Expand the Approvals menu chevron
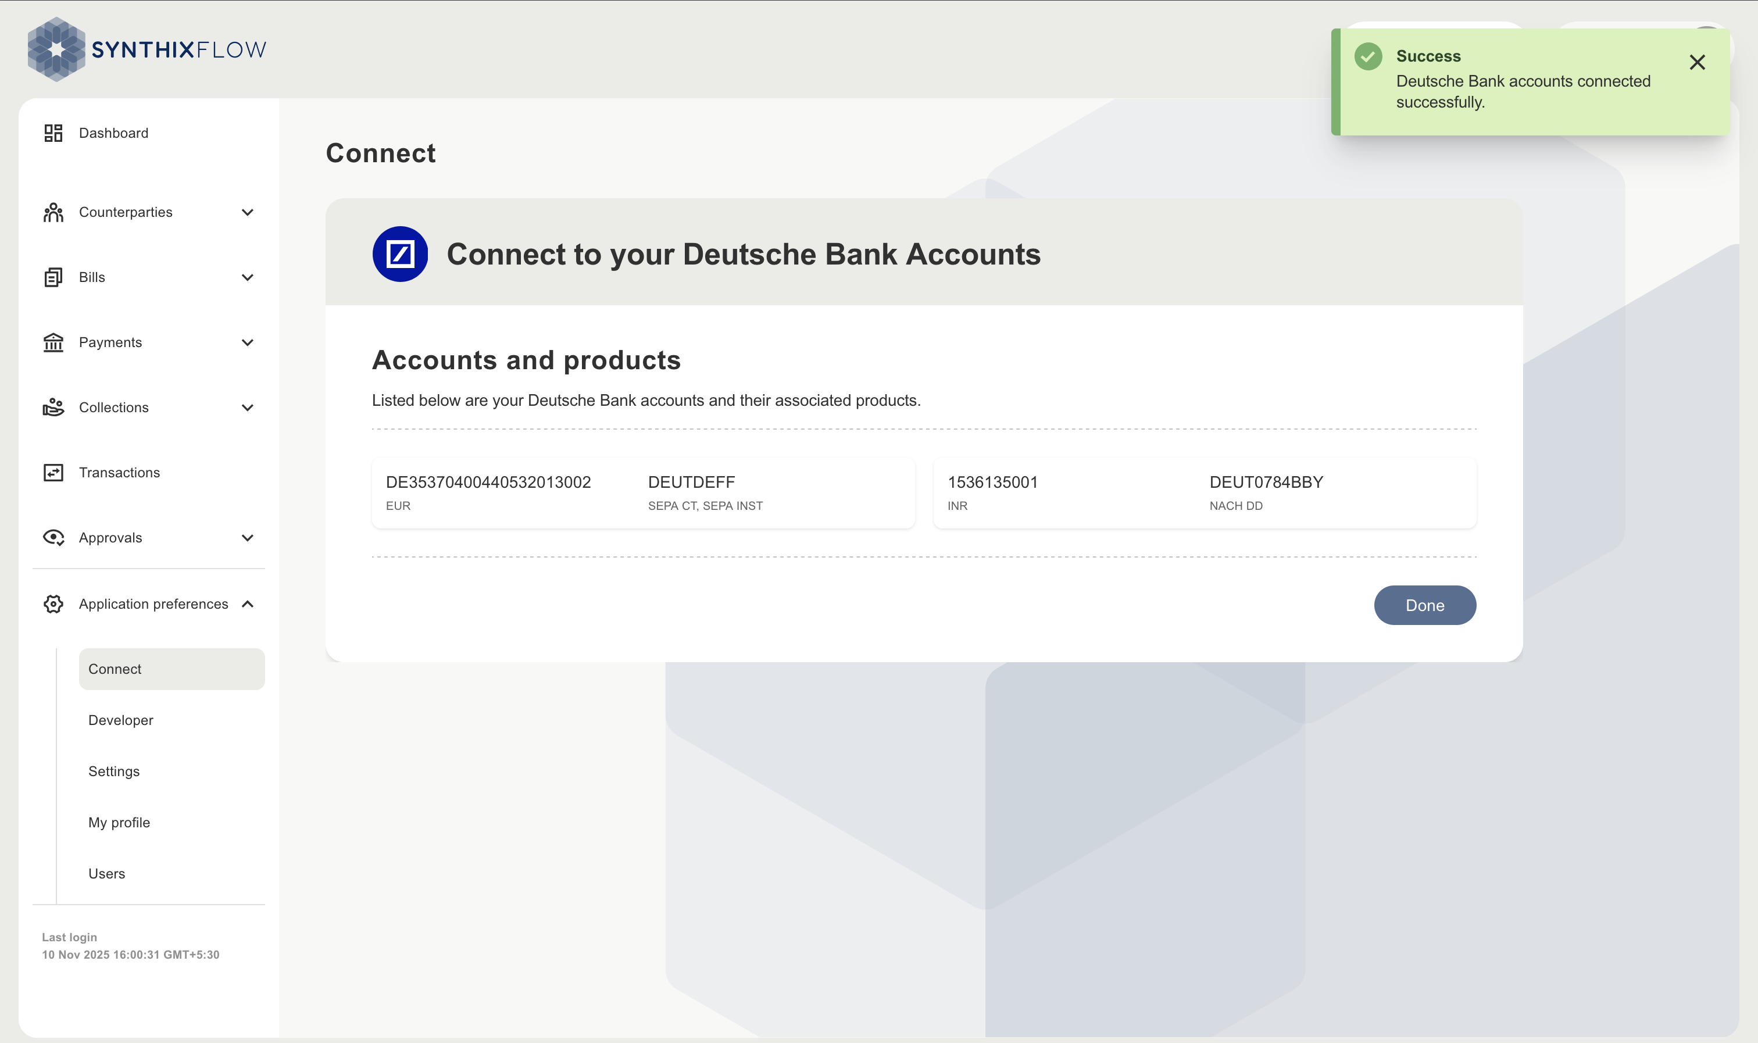The height and width of the screenshot is (1043, 1758). tap(247, 538)
